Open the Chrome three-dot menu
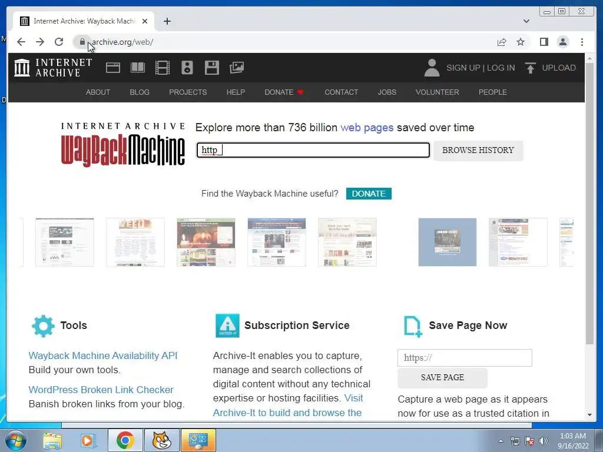This screenshot has width=603, height=452. 582,42
